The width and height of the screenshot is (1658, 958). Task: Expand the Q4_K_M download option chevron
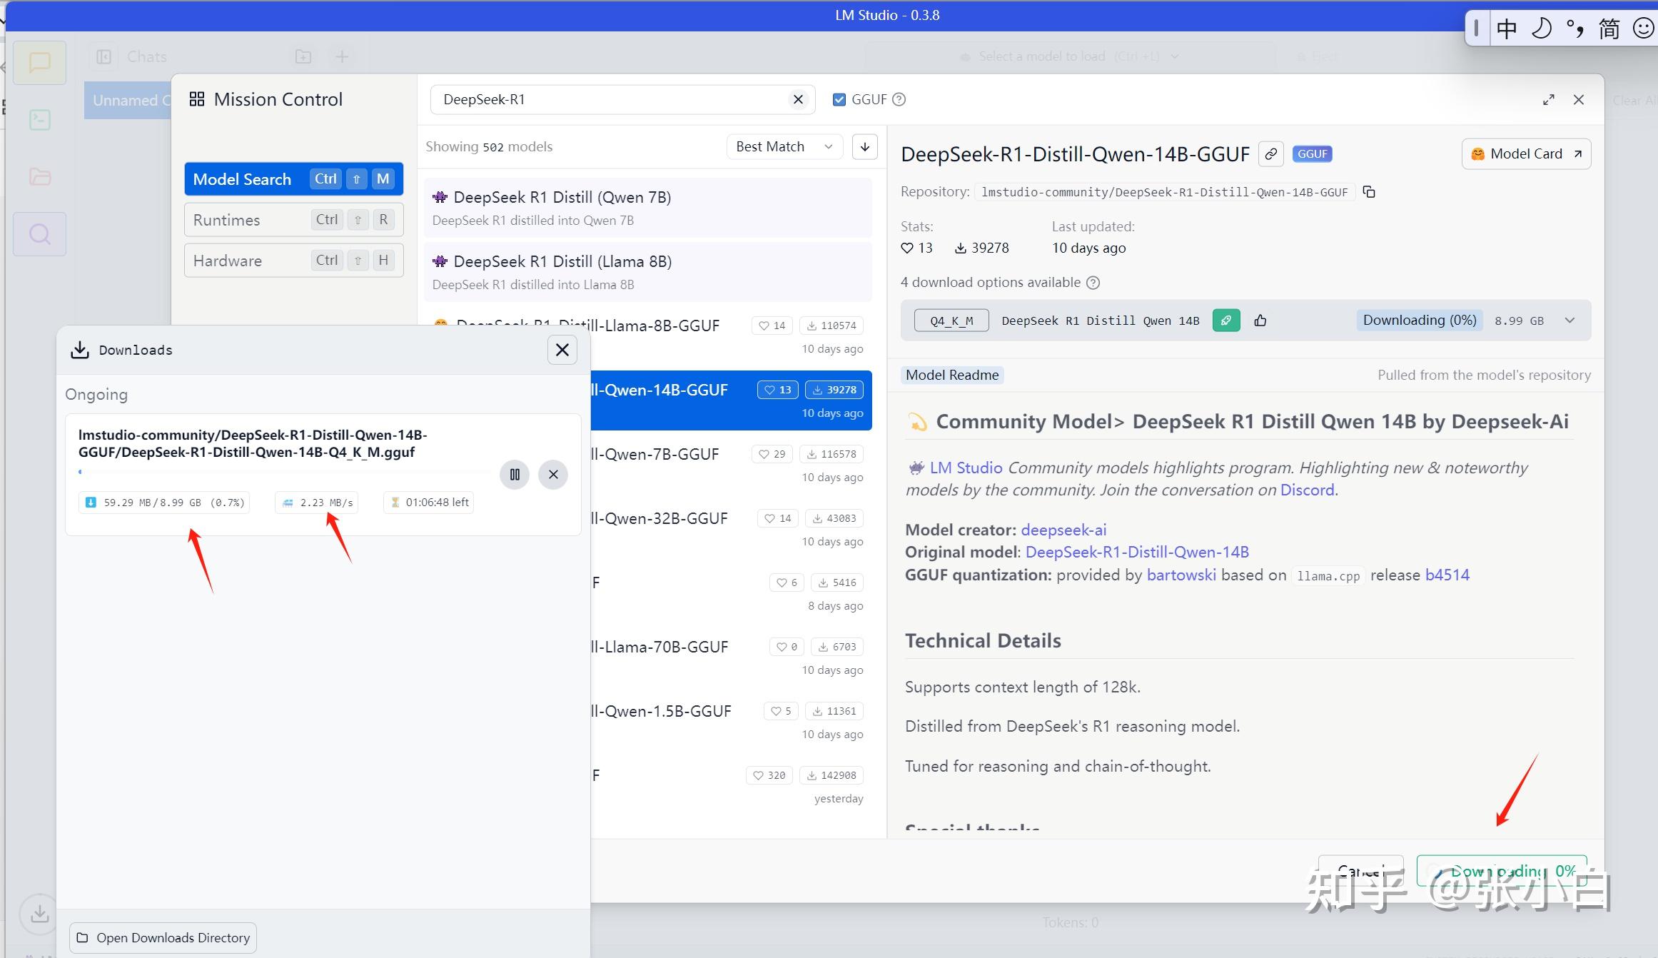click(x=1569, y=321)
